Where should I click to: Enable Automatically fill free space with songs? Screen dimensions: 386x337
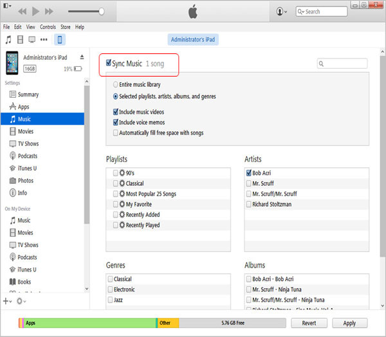point(115,132)
